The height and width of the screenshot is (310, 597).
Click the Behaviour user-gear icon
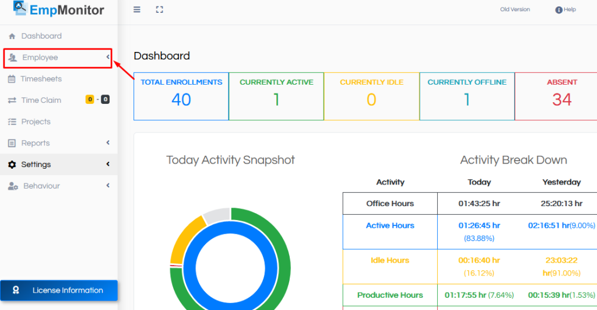coord(13,186)
